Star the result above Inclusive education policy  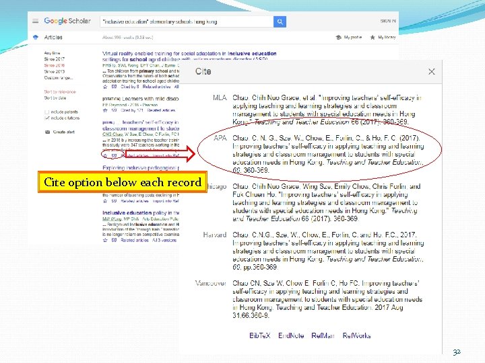coord(105,201)
